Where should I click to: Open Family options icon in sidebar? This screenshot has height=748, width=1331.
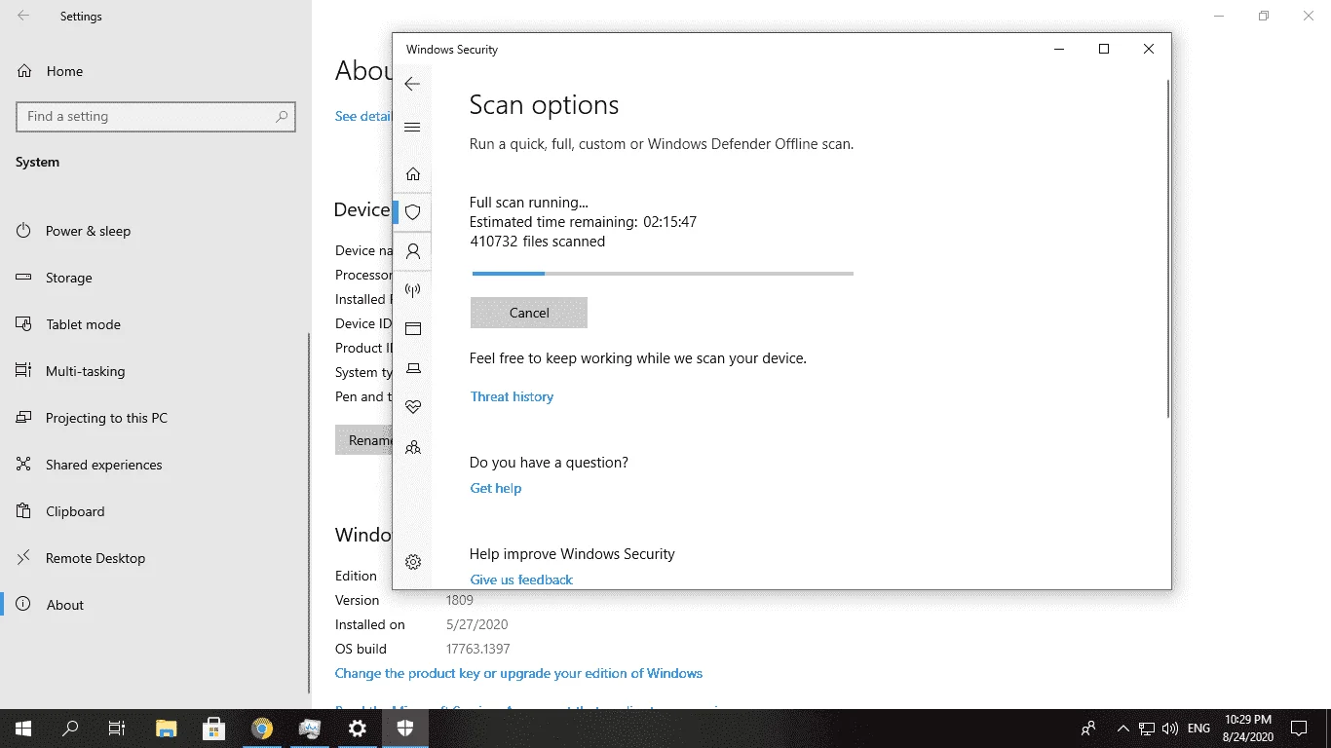coord(413,447)
